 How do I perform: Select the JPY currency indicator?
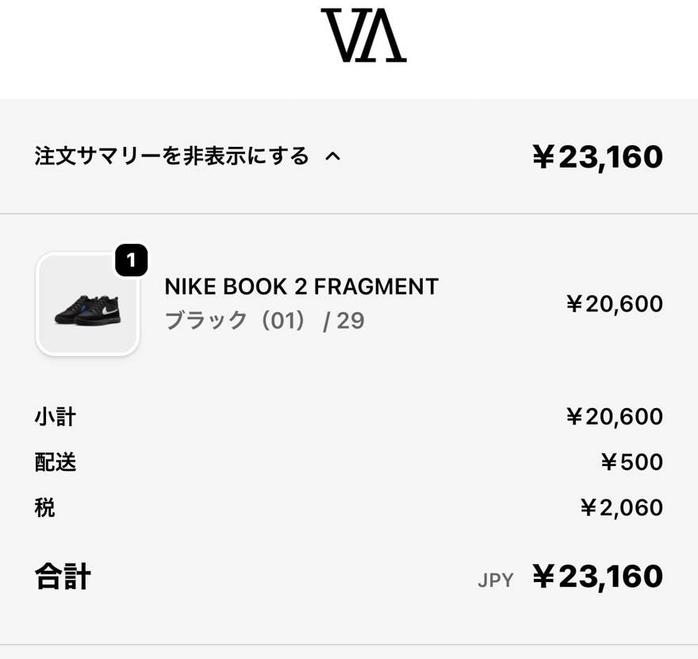tap(498, 580)
